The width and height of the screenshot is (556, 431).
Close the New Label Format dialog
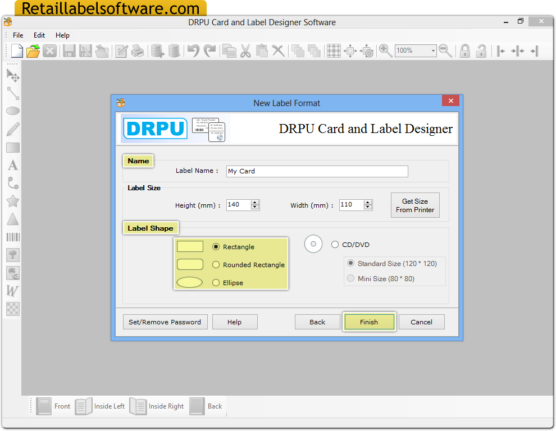(x=450, y=100)
